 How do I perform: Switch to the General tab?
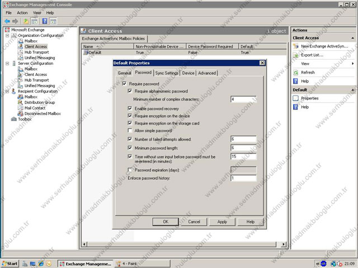tap(124, 73)
